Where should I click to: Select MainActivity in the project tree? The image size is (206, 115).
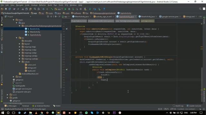[35, 32]
